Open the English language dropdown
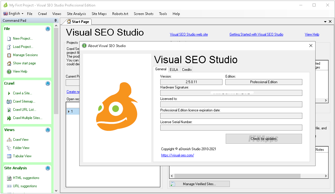This screenshot has height=194, width=335. pos(14,14)
